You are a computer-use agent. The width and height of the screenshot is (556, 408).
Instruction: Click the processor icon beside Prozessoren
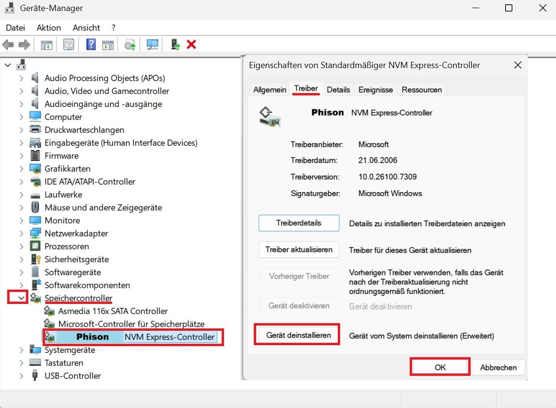point(35,245)
